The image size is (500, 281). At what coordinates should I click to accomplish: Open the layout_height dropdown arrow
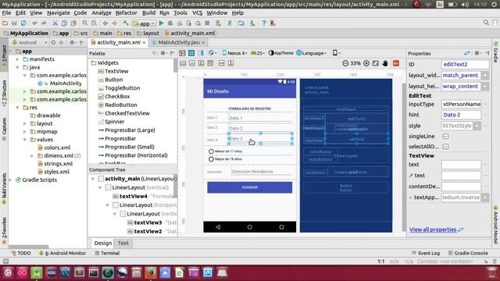click(x=485, y=87)
